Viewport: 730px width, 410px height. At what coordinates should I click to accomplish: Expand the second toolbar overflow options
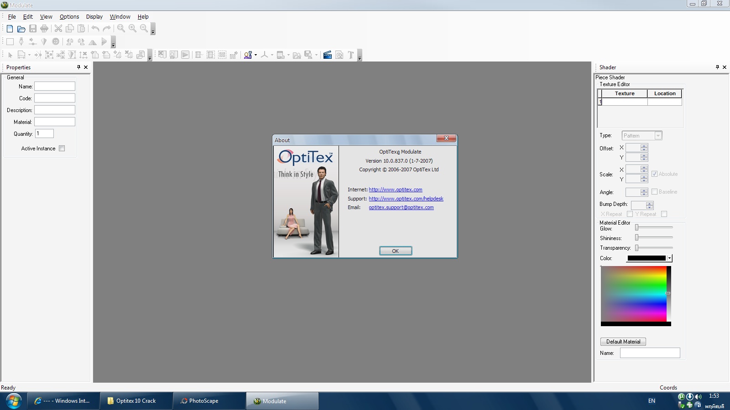pyautogui.click(x=113, y=43)
